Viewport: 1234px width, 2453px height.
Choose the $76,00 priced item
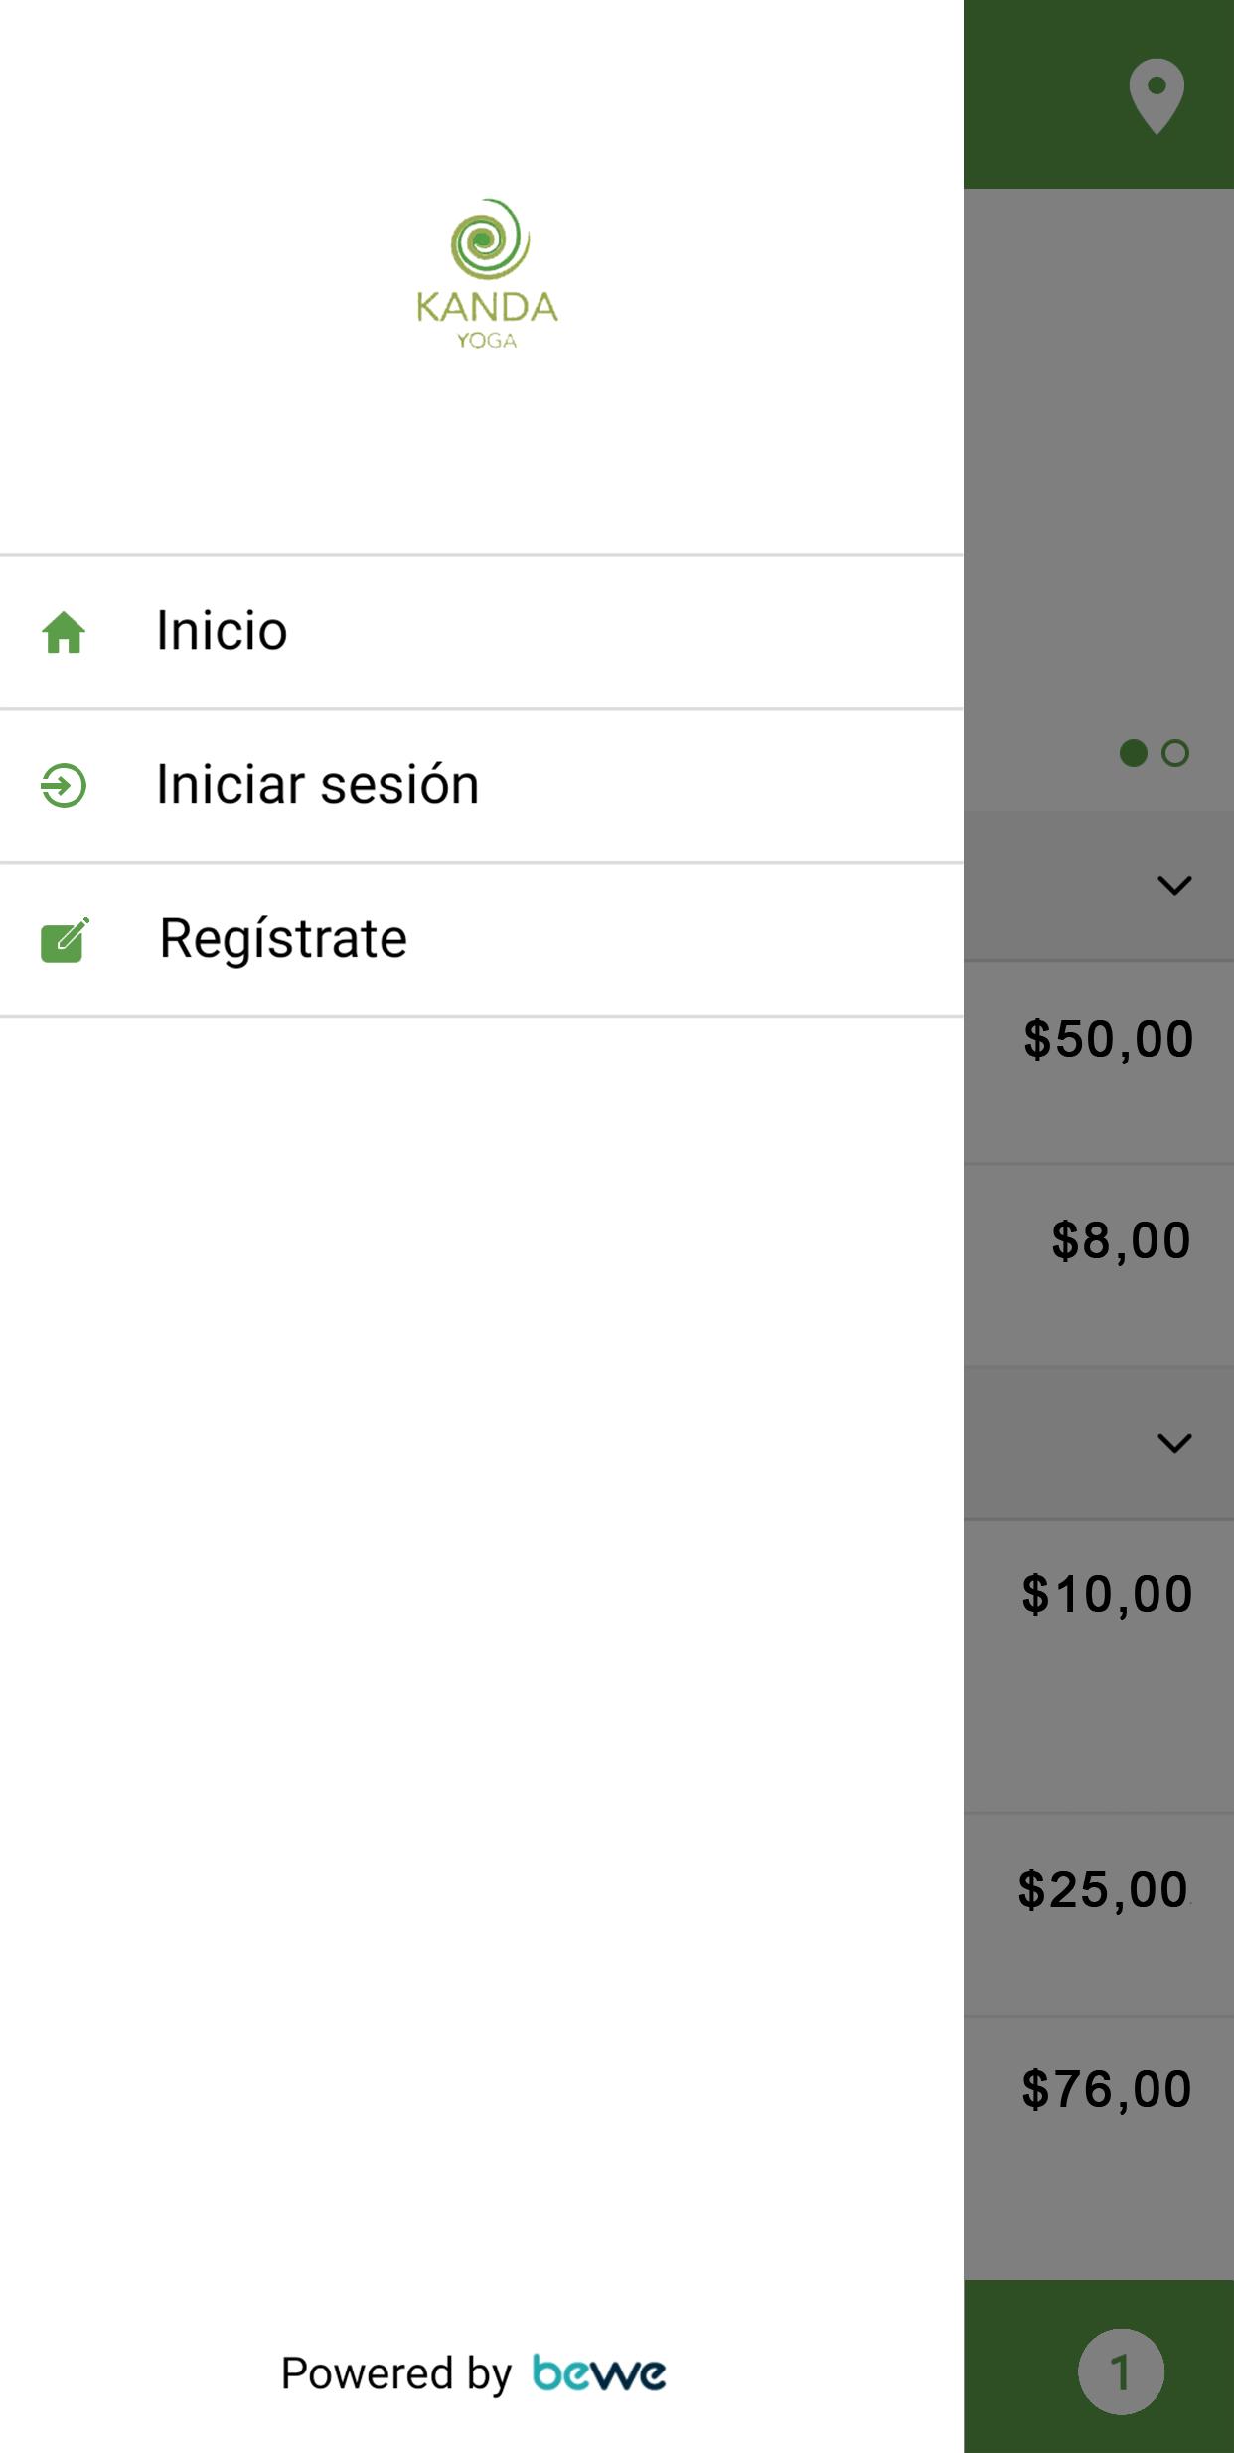click(1099, 2147)
